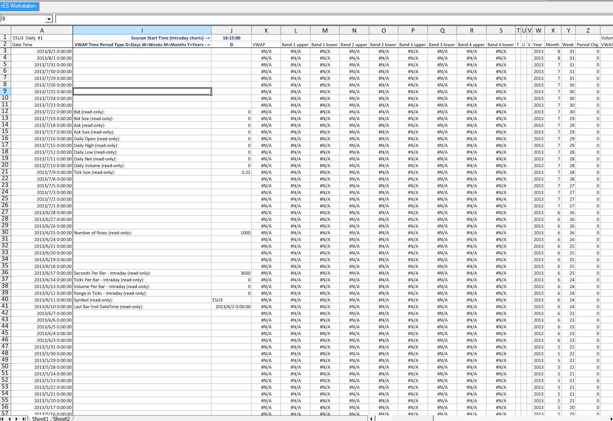Click the column M header
This screenshot has width=613, height=421.
click(x=325, y=30)
